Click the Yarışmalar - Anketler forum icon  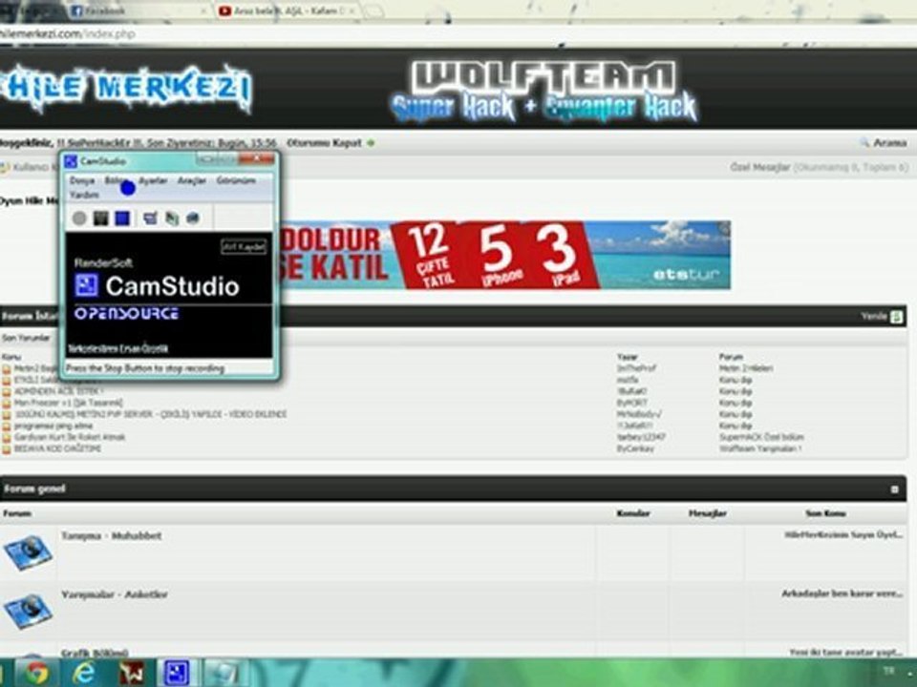click(28, 611)
